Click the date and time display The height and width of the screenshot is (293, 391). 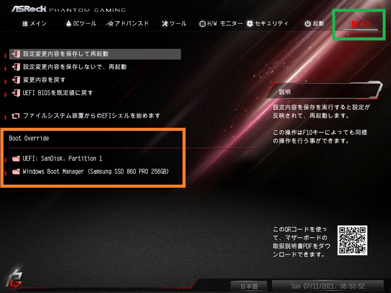pyautogui.click(x=328, y=286)
